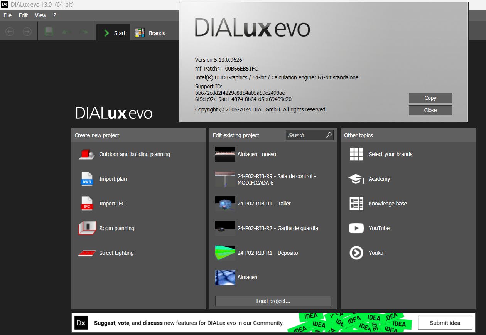The image size is (486, 335).
Task: Click the Select your brands grid icon
Action: click(x=356, y=154)
